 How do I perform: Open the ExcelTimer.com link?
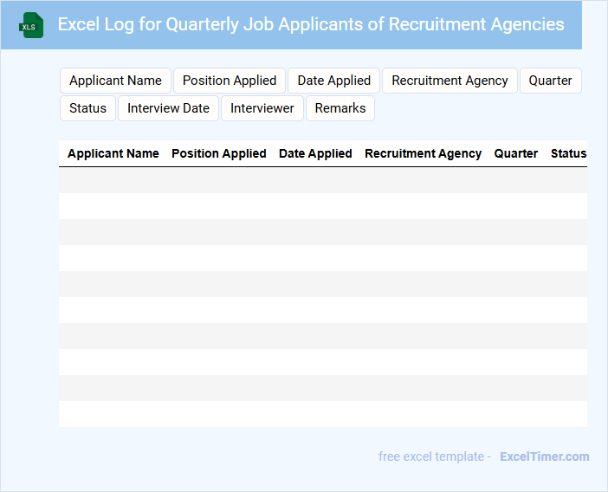[x=545, y=456]
